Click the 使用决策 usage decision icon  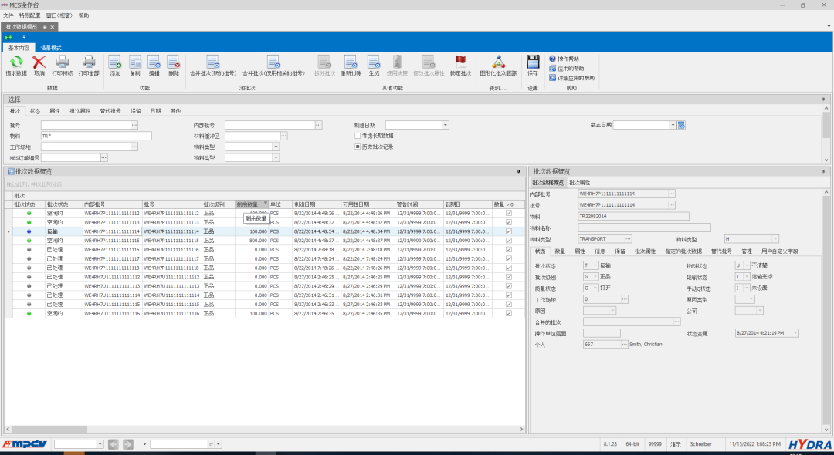coord(397,62)
